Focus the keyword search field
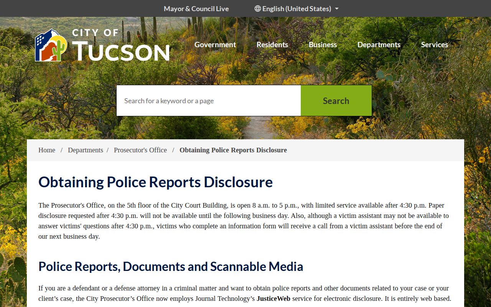The height and width of the screenshot is (307, 491). 209,101
